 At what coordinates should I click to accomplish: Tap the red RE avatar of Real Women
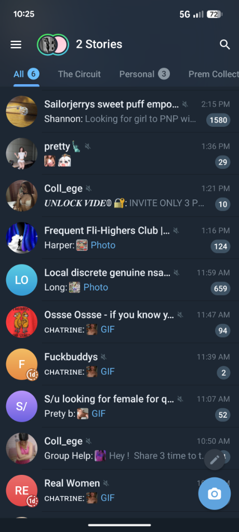(22, 490)
